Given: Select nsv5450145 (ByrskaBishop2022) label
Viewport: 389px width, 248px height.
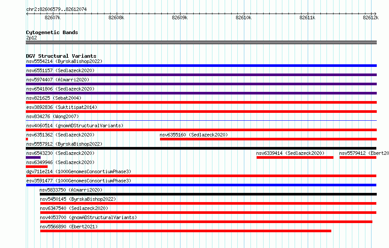Looking at the screenshot, I should point(78,199).
